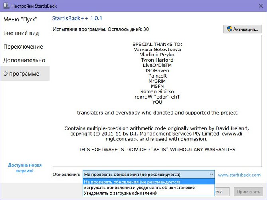The height and width of the screenshot is (200, 267).
Task: Go to the Переключение section
Action: pos(23,47)
